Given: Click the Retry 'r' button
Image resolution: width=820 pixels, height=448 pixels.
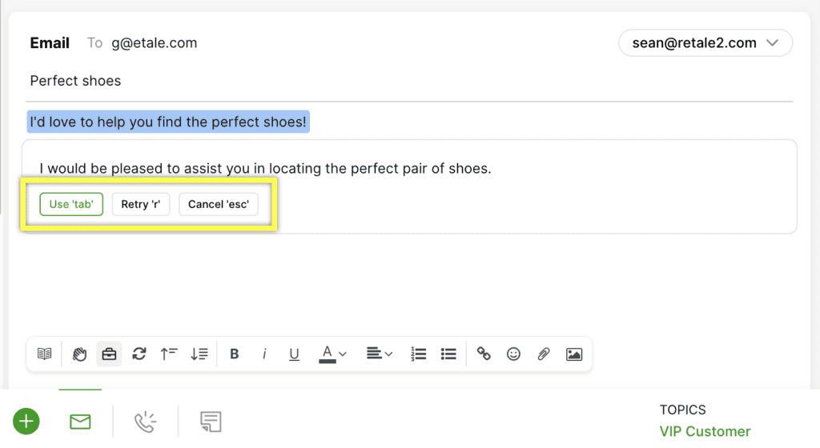Looking at the screenshot, I should pyautogui.click(x=141, y=204).
